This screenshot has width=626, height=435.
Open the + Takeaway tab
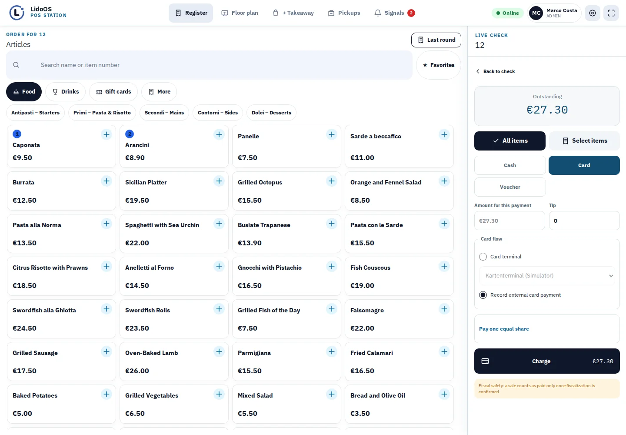click(x=293, y=13)
